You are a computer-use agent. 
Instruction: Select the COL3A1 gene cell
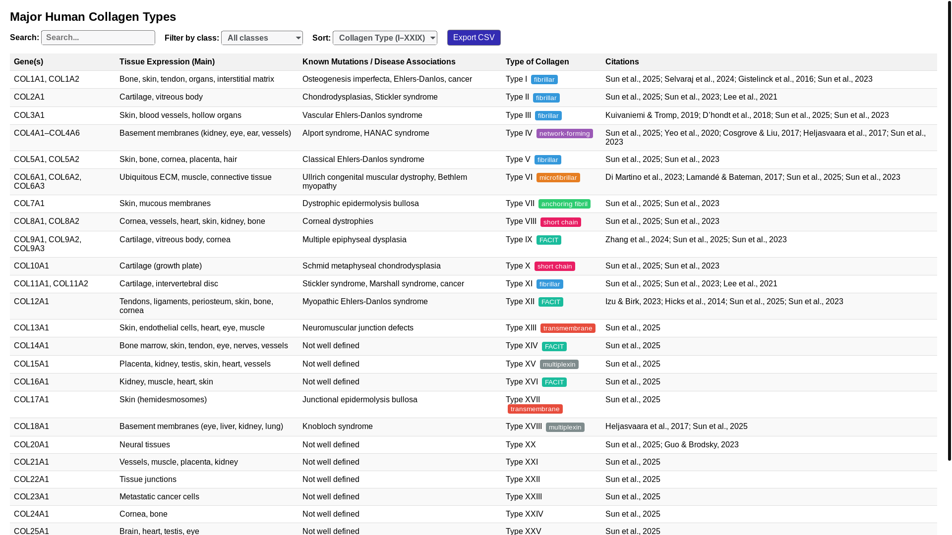tap(62, 115)
